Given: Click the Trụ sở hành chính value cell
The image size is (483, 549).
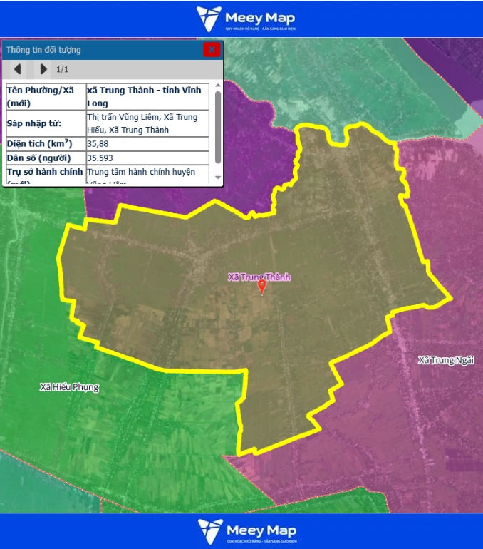Looking at the screenshot, I should click(147, 173).
